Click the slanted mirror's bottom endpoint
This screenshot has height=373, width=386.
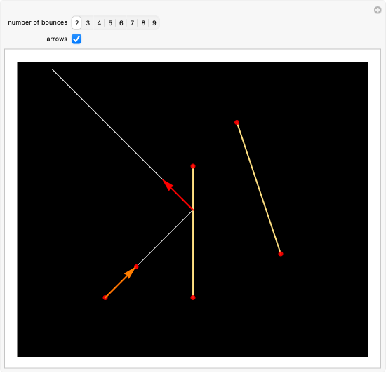click(281, 254)
